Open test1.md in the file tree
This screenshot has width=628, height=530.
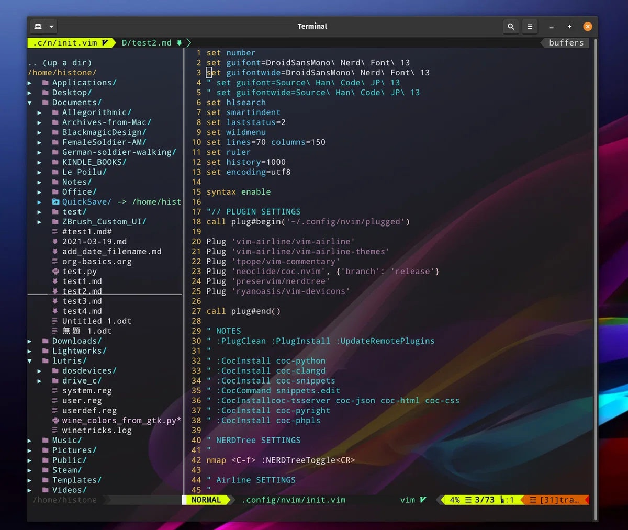pyautogui.click(x=82, y=281)
